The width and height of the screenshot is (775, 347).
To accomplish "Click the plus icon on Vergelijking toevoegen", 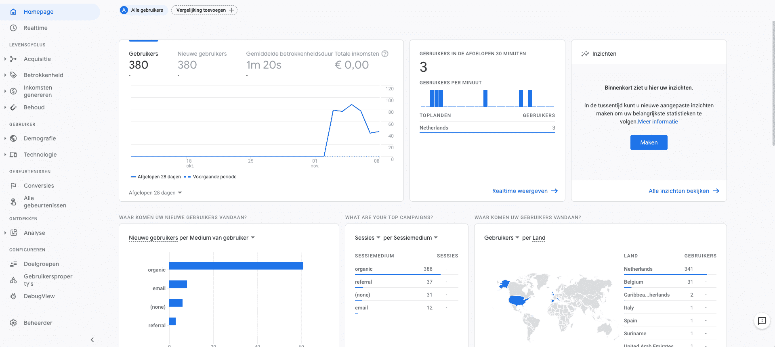I will (x=231, y=10).
